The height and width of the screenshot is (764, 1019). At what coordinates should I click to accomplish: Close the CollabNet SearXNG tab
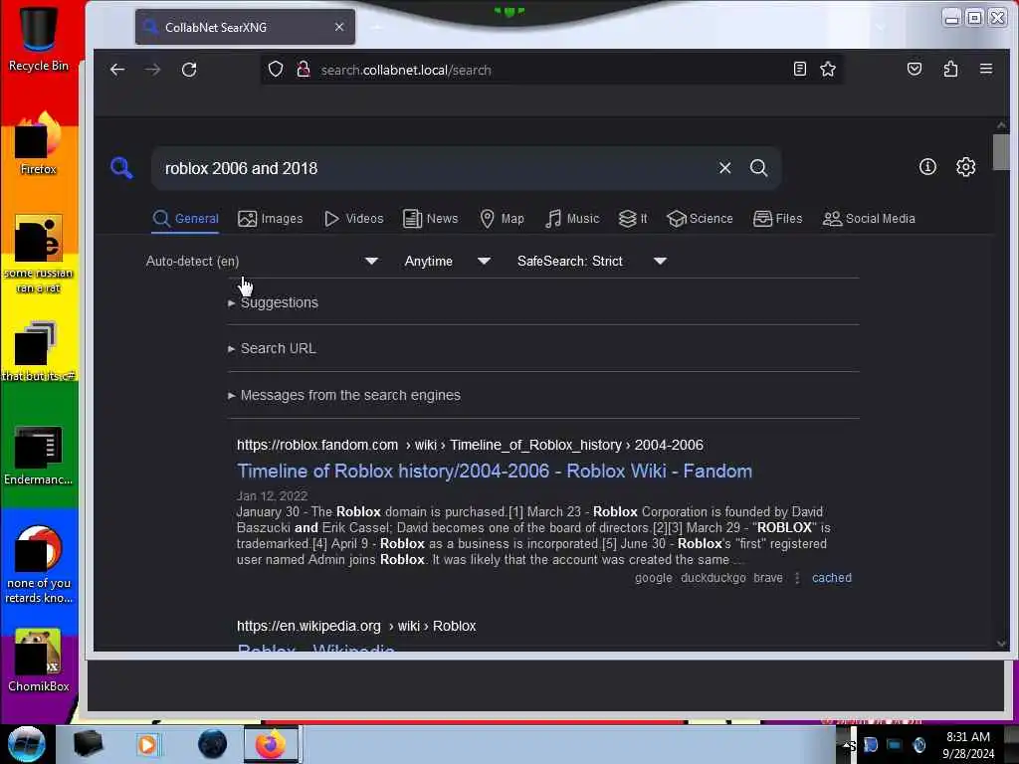(339, 27)
